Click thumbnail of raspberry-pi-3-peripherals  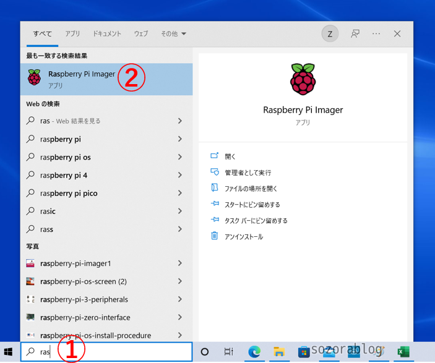[x=30, y=299]
